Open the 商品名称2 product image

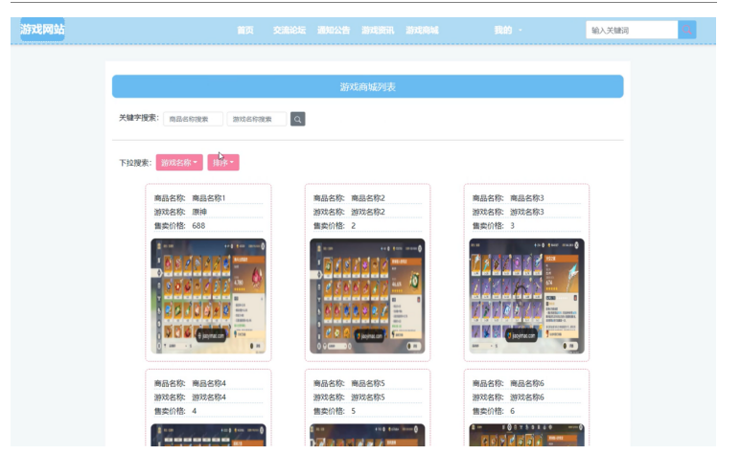(367, 296)
